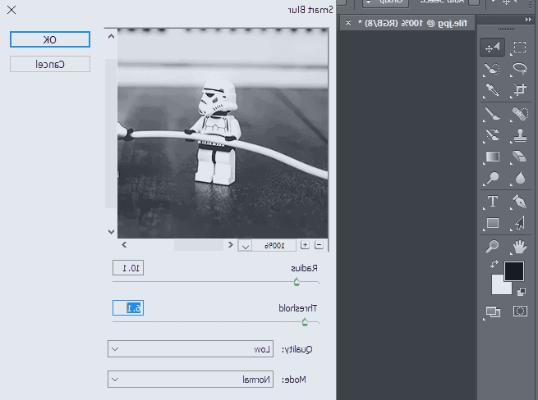Choose the Hand tool
The image size is (538, 400).
[x=519, y=246]
